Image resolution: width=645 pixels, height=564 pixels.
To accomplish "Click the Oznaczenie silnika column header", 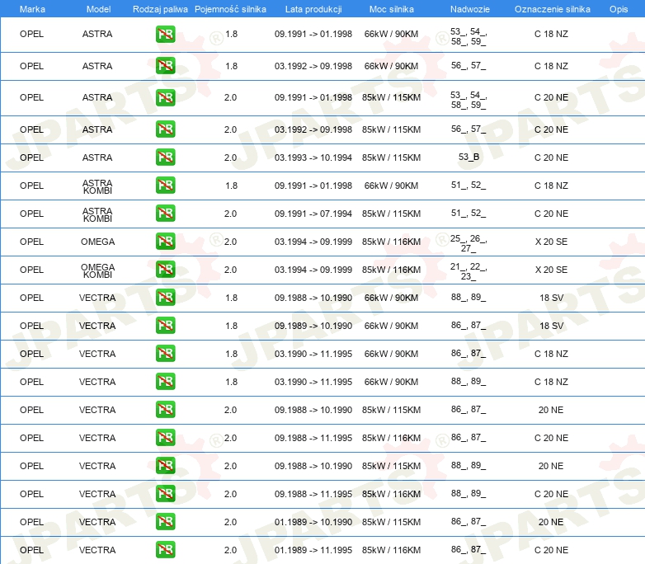I will 552,9.
